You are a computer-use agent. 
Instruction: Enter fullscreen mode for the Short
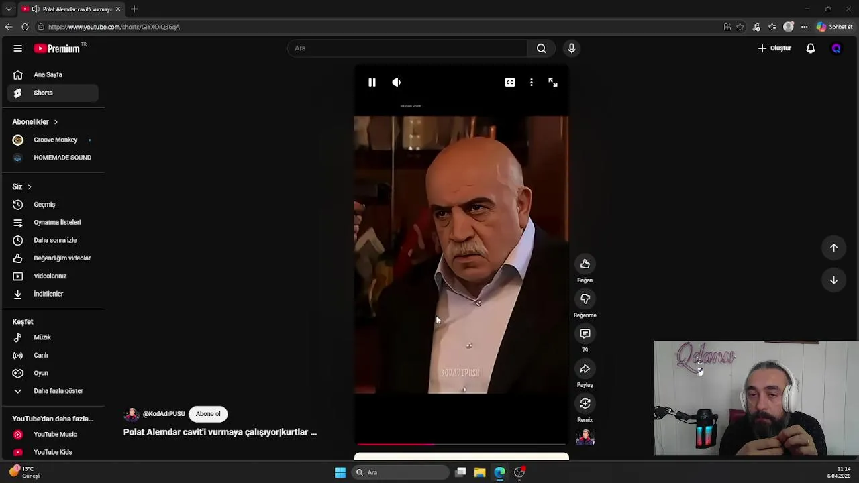(553, 82)
